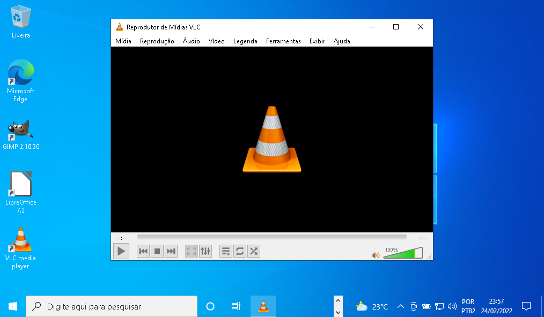Open the Legenda menu
The width and height of the screenshot is (544, 317).
(245, 41)
